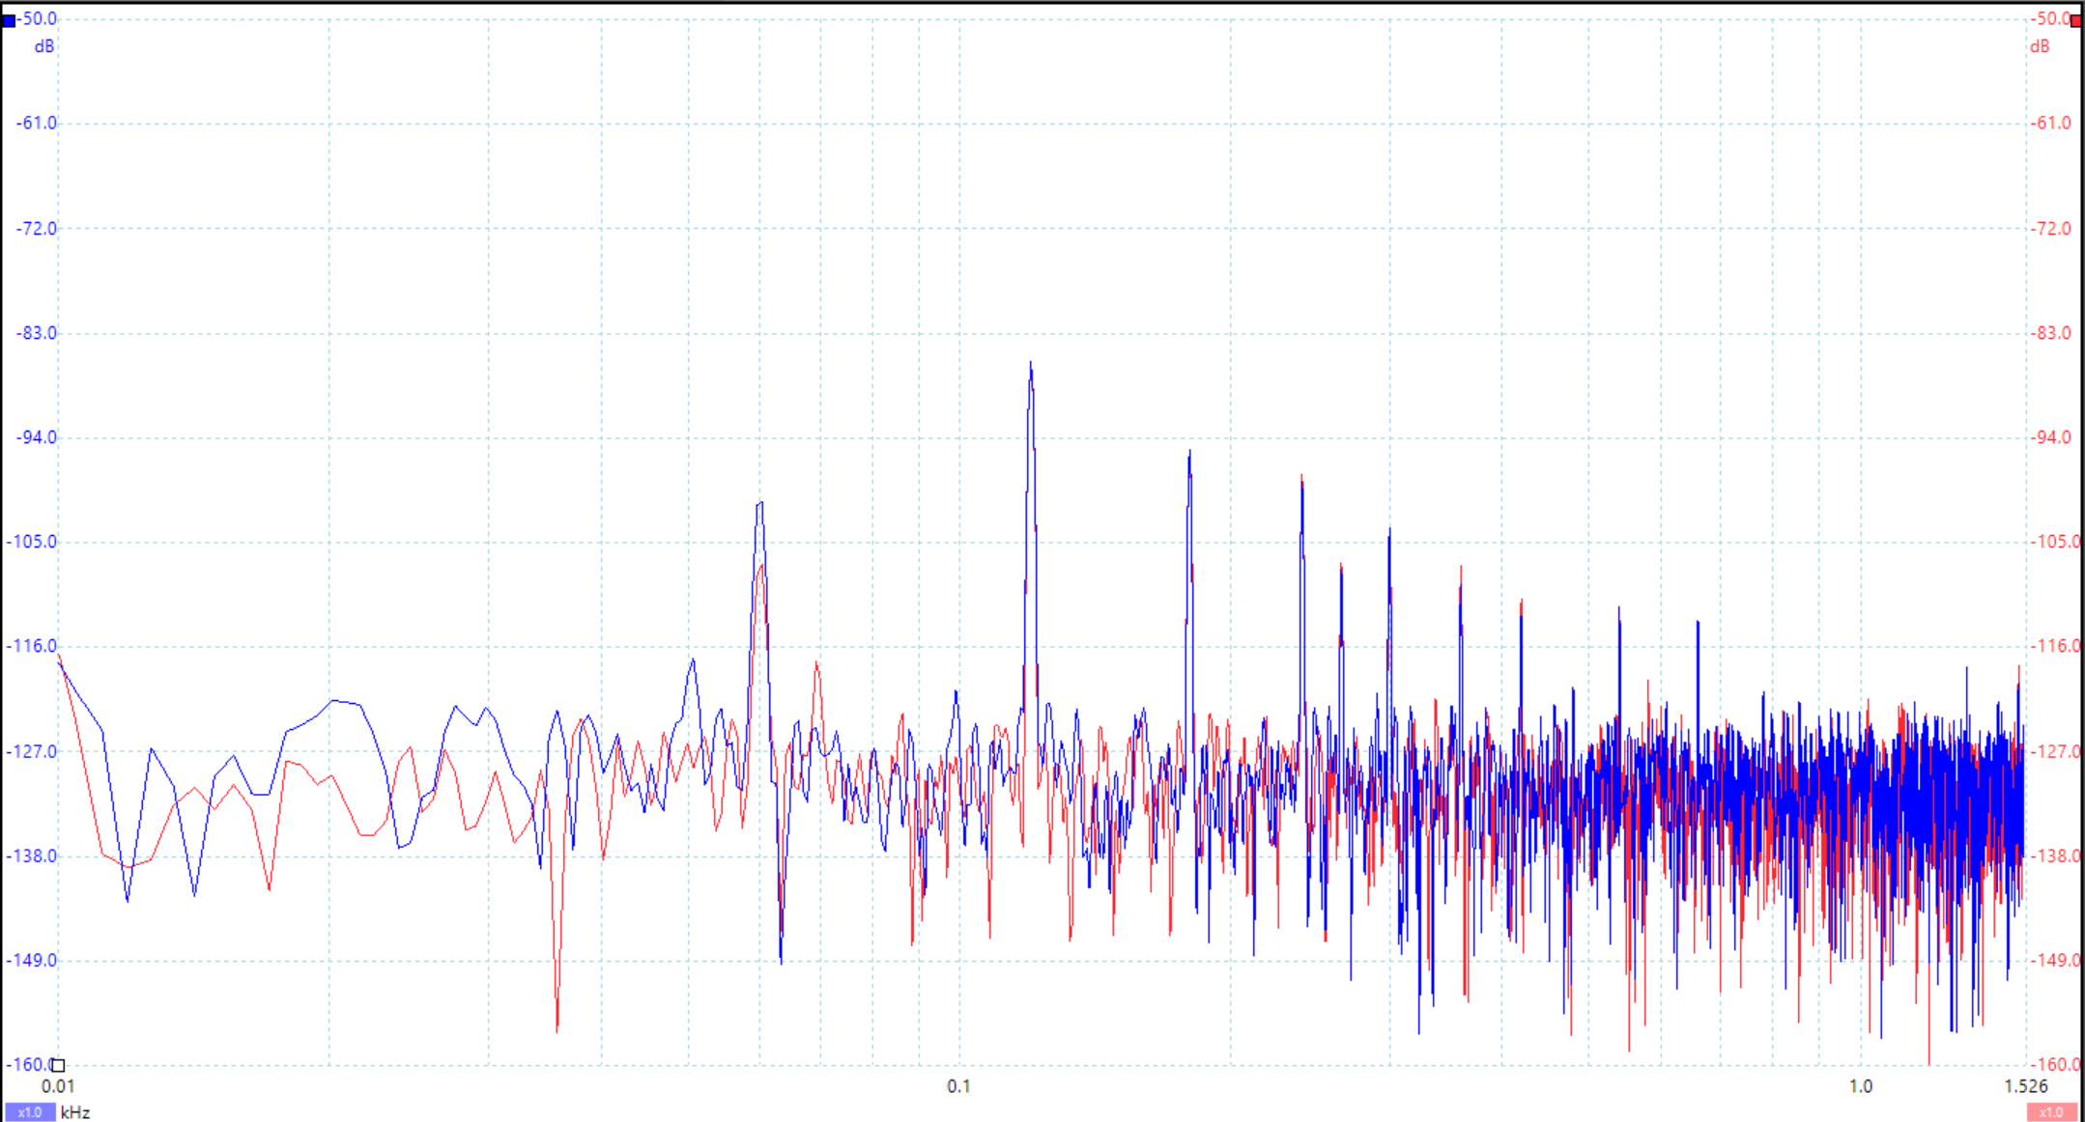The image size is (2085, 1122).
Task: Click the red channel square marker
Action: [x=2076, y=20]
